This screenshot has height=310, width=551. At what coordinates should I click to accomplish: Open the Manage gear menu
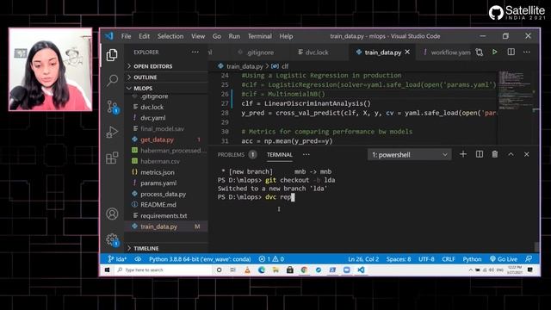113,240
